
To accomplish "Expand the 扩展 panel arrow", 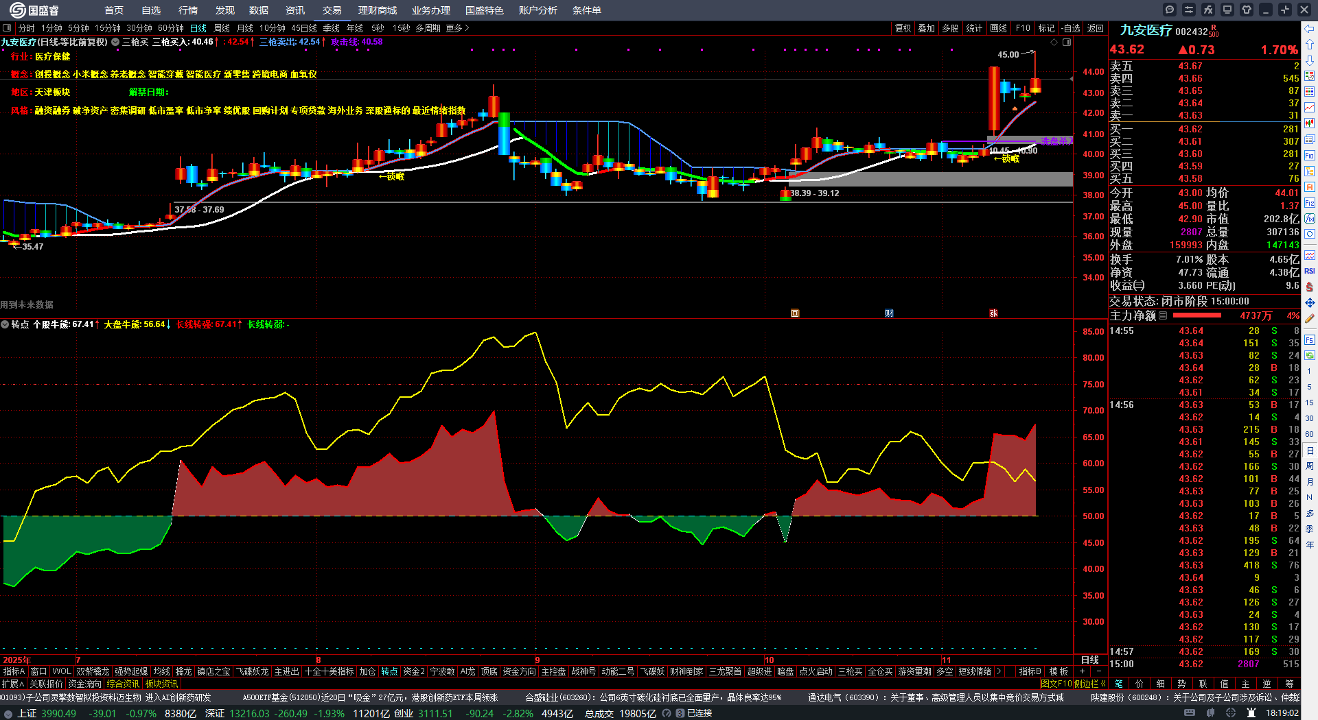I will (13, 684).
